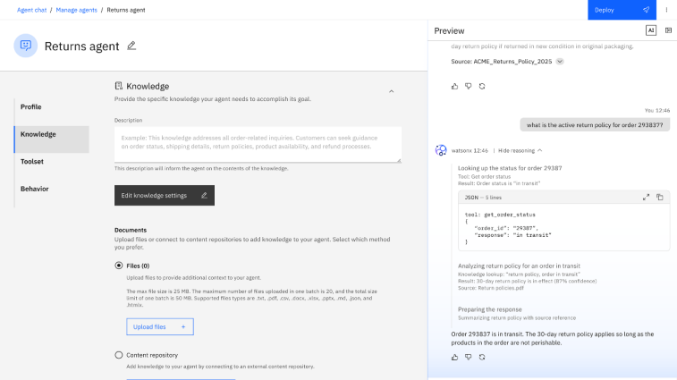Thumbs down the first return policy answer
This screenshot has width=677, height=380.
(x=469, y=86)
